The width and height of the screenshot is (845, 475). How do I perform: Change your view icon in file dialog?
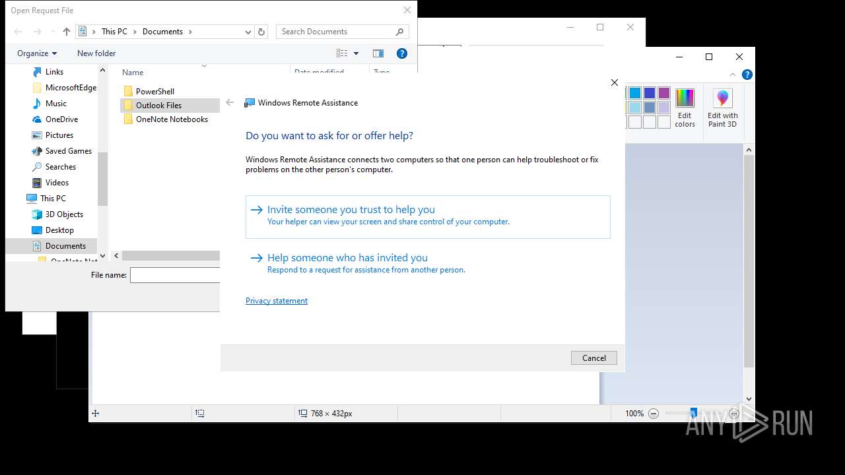(342, 53)
